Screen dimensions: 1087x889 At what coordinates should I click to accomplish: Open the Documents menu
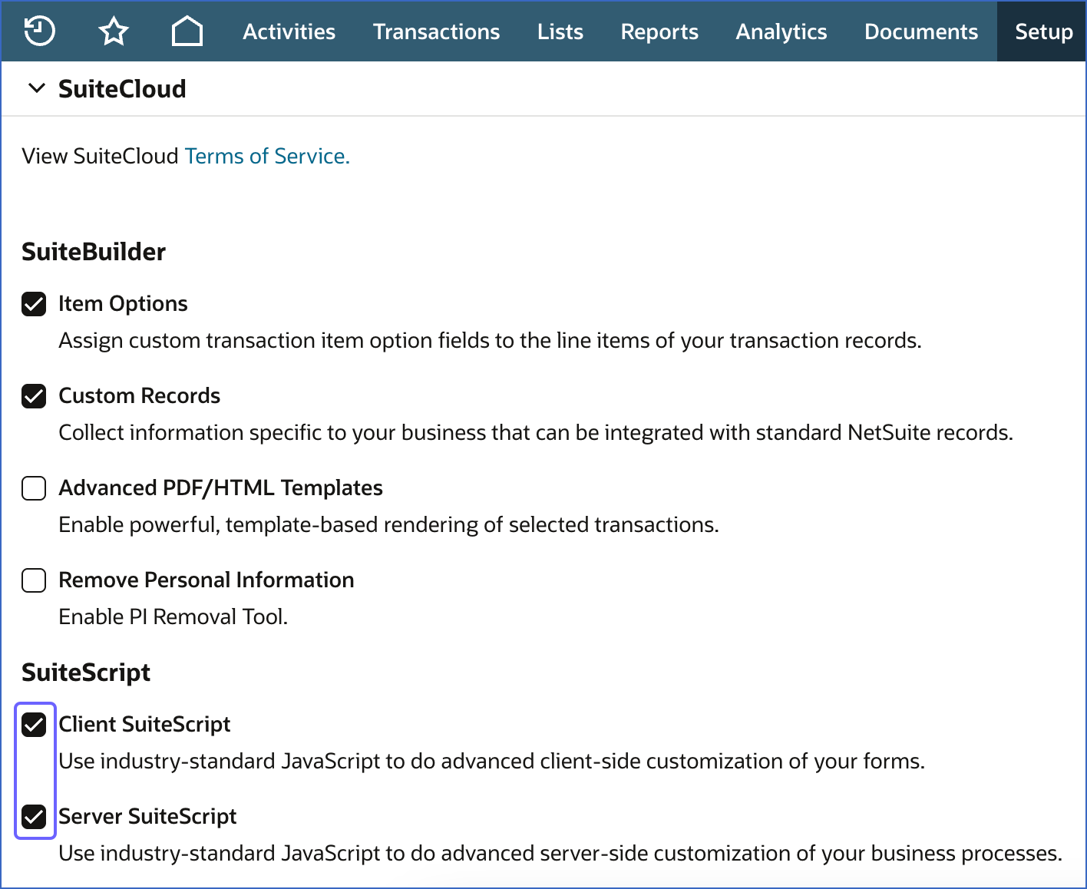(x=920, y=31)
